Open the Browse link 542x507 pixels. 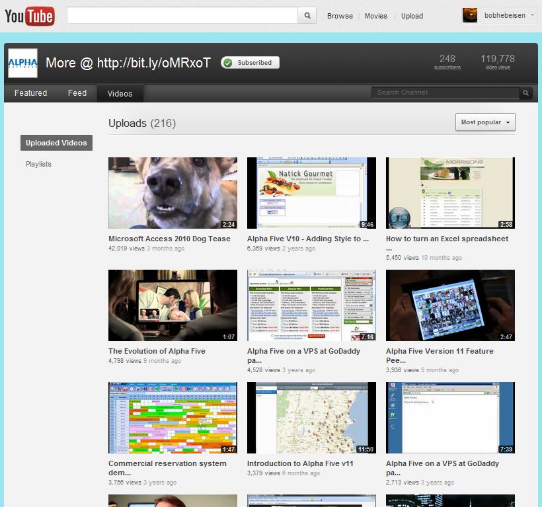[340, 16]
